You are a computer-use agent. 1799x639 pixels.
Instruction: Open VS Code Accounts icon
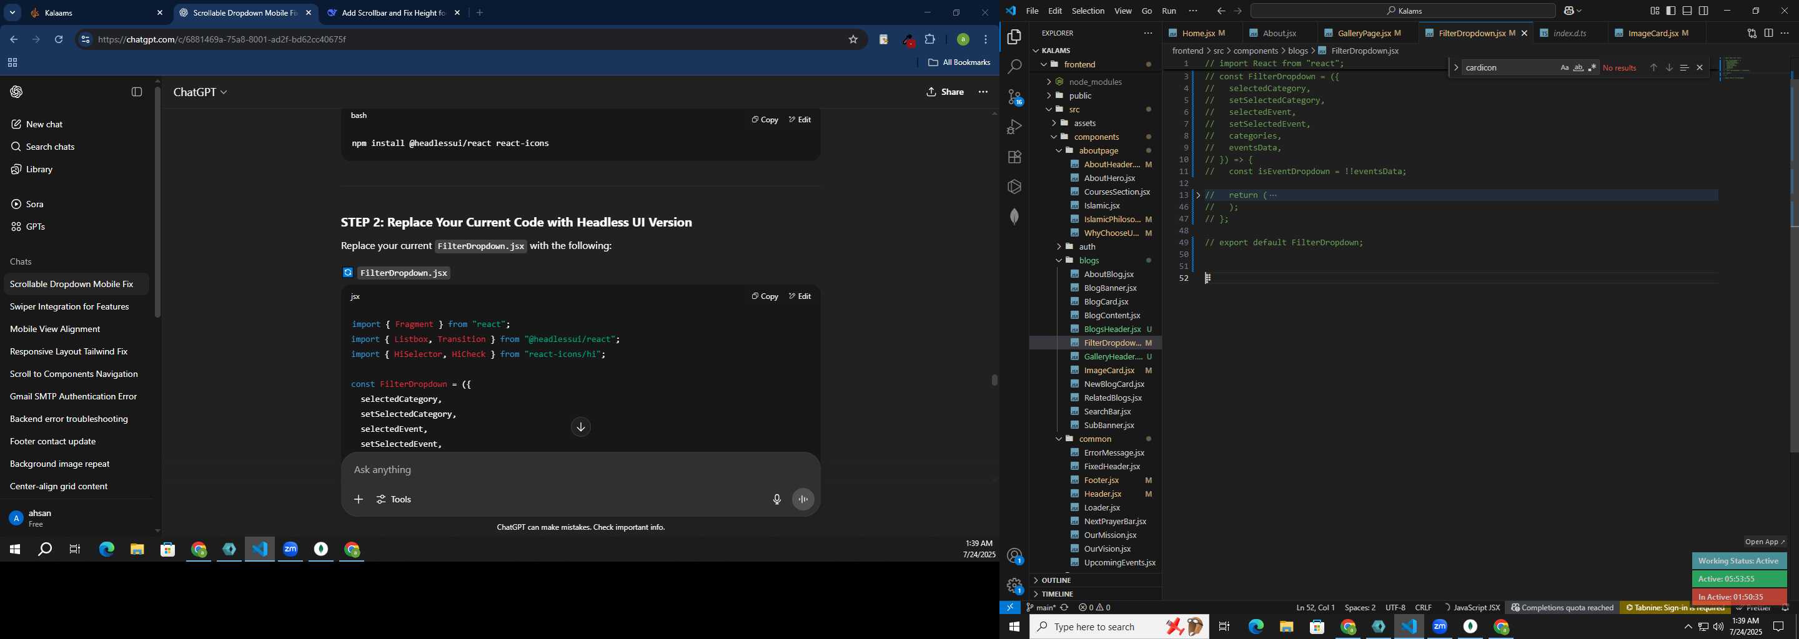pyautogui.click(x=1014, y=556)
